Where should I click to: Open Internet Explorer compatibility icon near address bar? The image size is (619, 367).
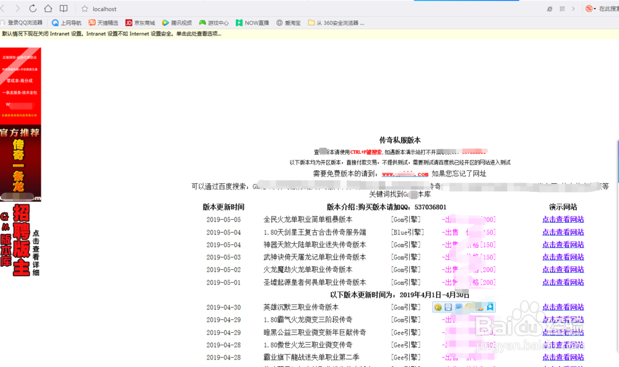coord(549,9)
